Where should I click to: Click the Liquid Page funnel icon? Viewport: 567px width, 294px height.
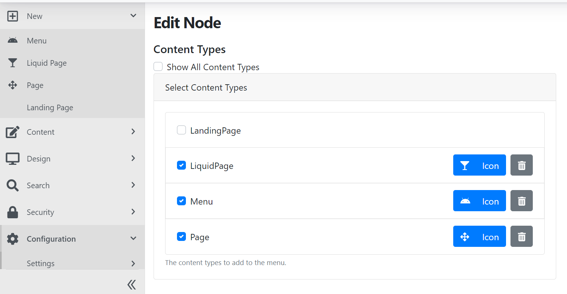(13, 63)
